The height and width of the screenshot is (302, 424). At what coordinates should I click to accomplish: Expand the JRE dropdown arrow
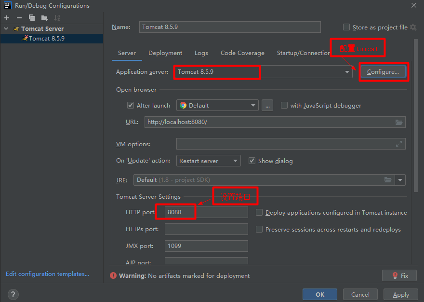click(400, 180)
